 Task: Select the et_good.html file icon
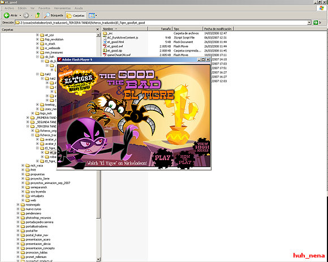click(x=105, y=42)
